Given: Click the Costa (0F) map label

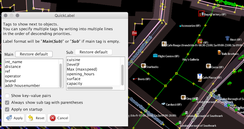Looking at the screenshot, I should tap(217, 67).
